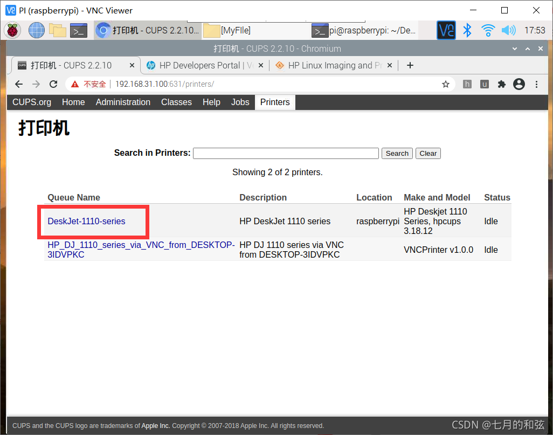
Task: Go forward in Chromium
Action: (x=36, y=84)
